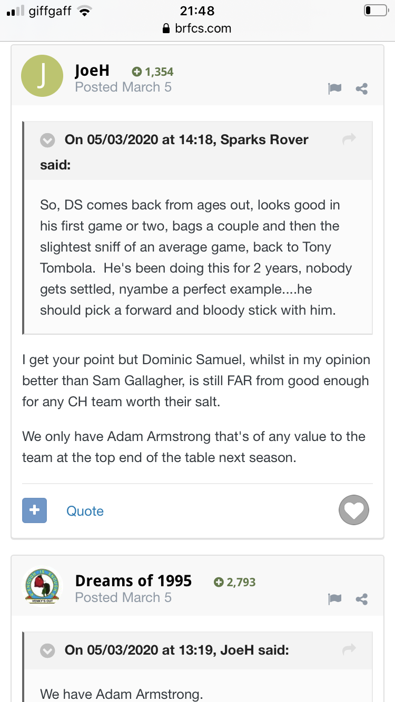Collapse the Sparks Rover quote
Image resolution: width=395 pixels, height=702 pixels.
48,140
